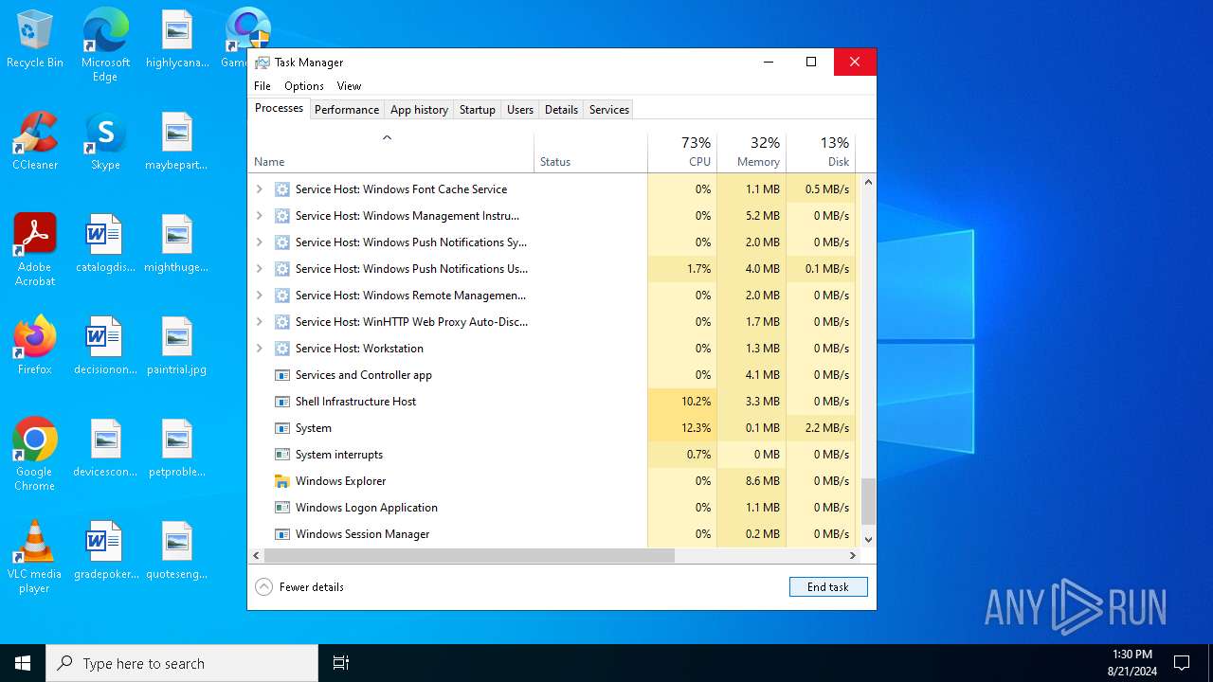The height and width of the screenshot is (682, 1213).
Task: Select the VLC media player shortcut
Action: (x=35, y=556)
